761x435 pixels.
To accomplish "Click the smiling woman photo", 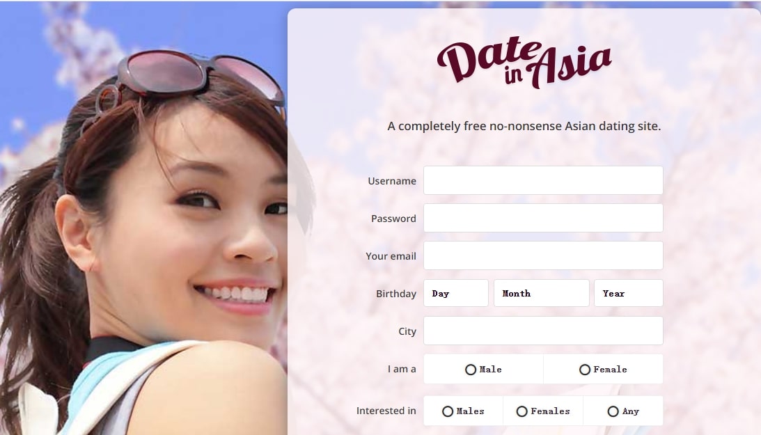I will [143, 219].
